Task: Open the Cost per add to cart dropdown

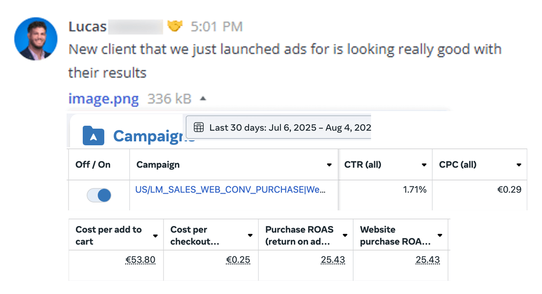Action: tap(155, 236)
